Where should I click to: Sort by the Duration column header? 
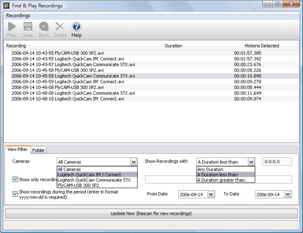point(173,46)
